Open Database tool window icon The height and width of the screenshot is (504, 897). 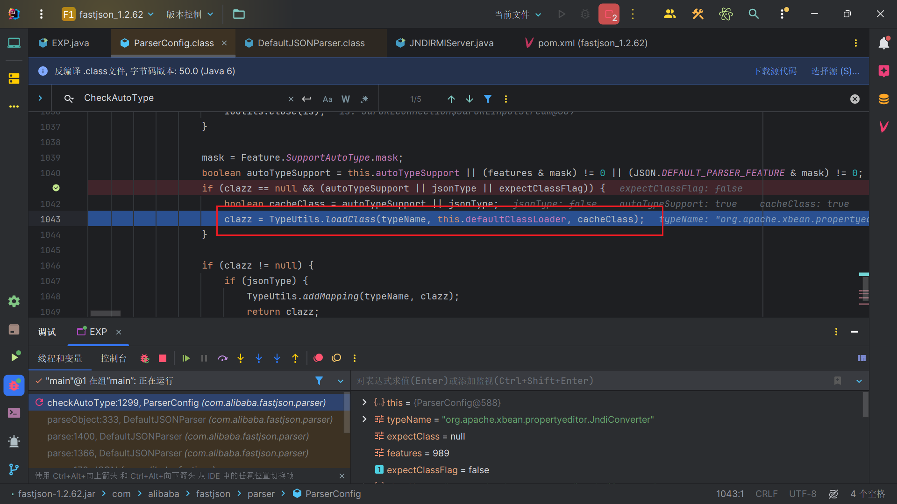(x=883, y=99)
